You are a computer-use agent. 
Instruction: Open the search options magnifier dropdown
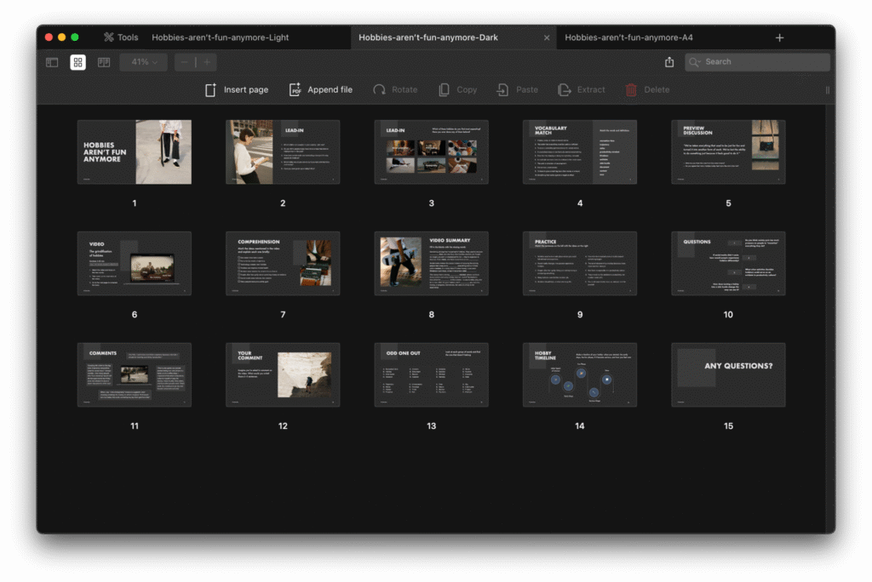tap(695, 62)
